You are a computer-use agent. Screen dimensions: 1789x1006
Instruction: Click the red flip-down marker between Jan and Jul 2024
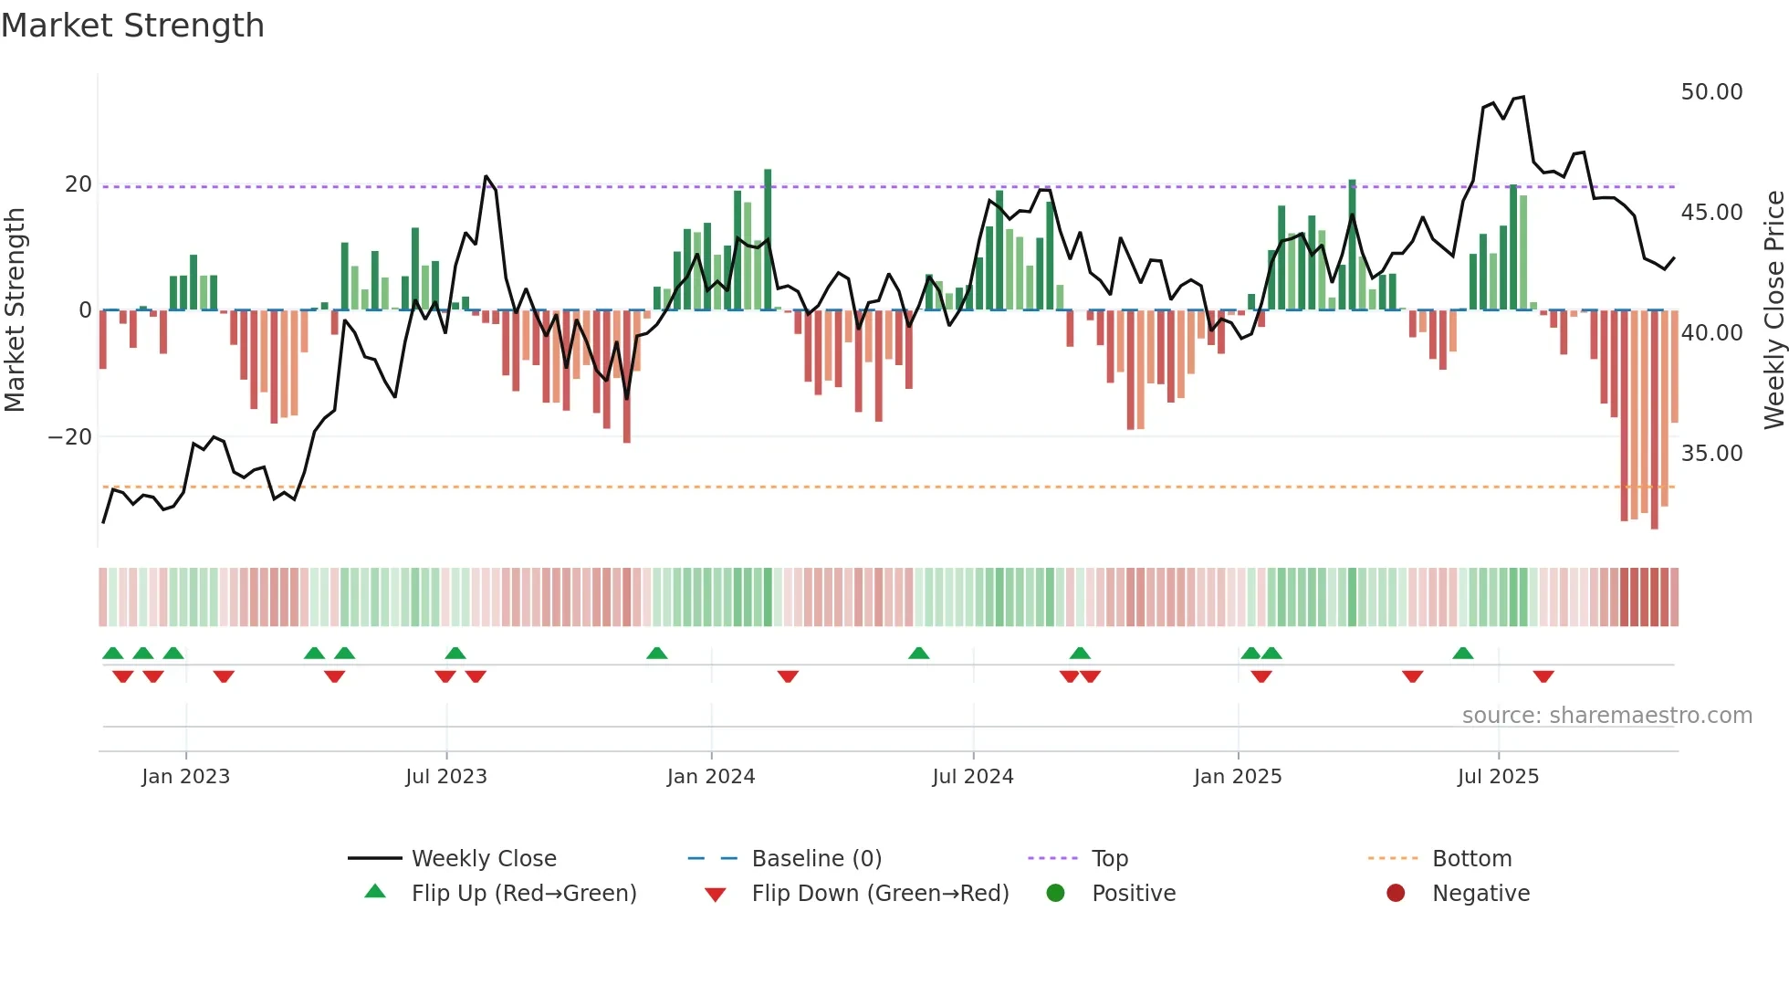pos(788,676)
